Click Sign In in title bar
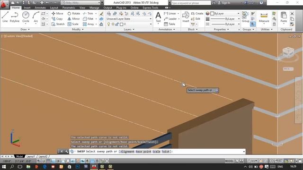Viewport: 303px width, 170px height. 224,3
